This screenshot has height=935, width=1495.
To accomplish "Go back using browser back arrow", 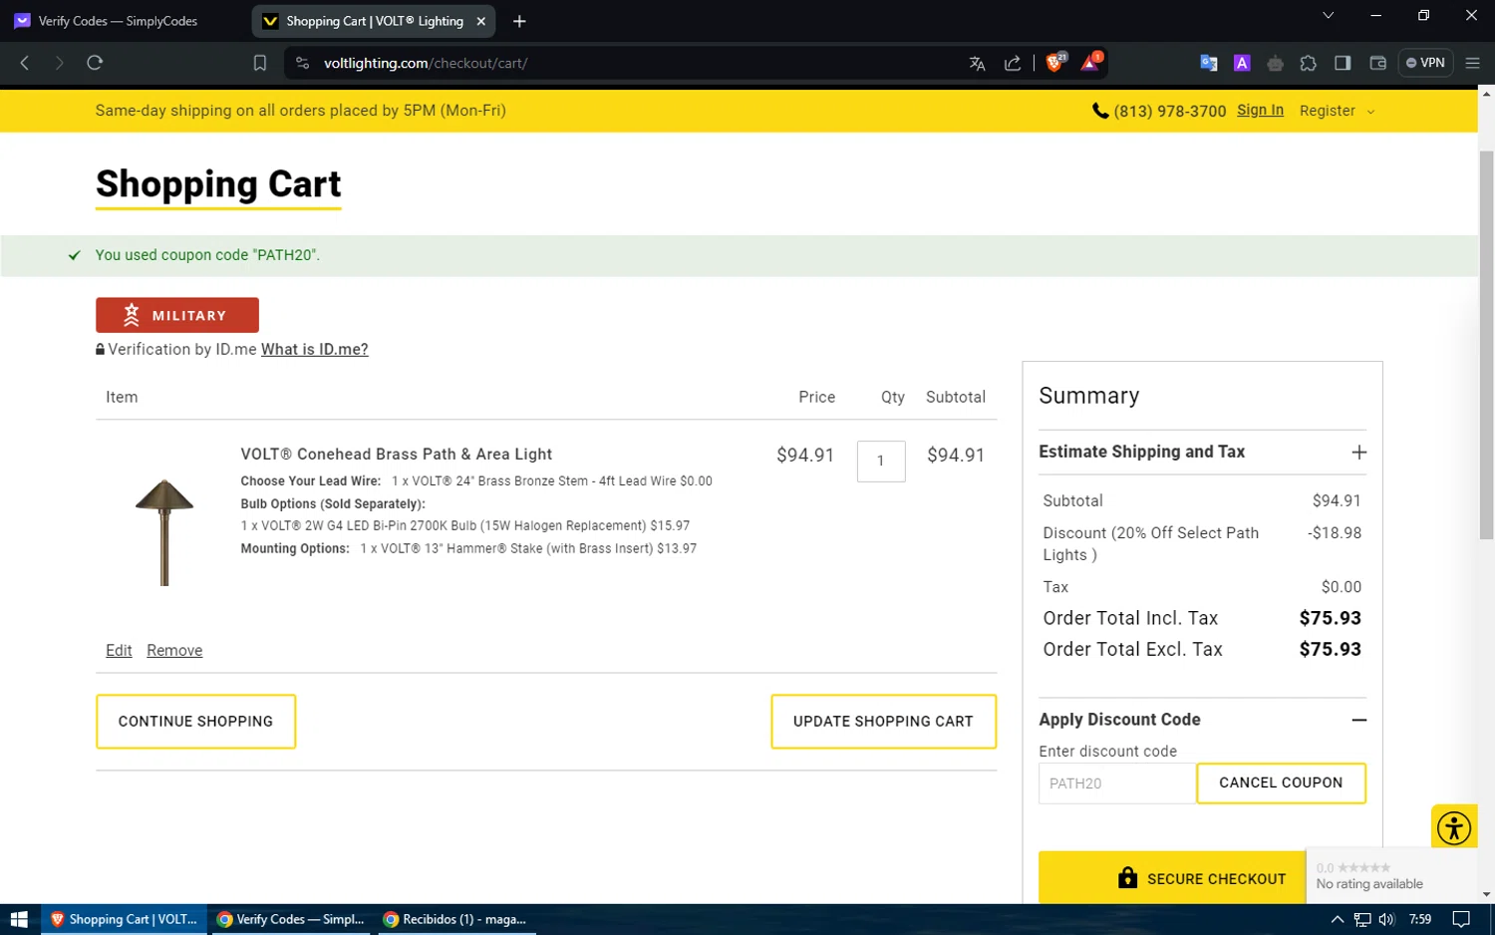I will tap(25, 63).
